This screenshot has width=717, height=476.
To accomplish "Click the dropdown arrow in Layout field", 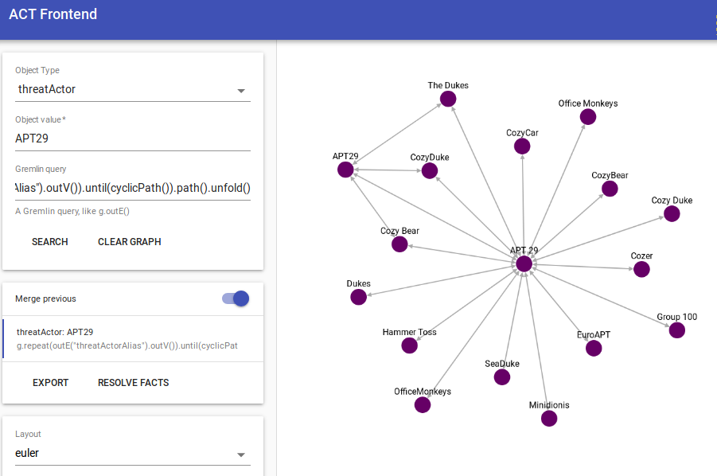I will (x=241, y=455).
